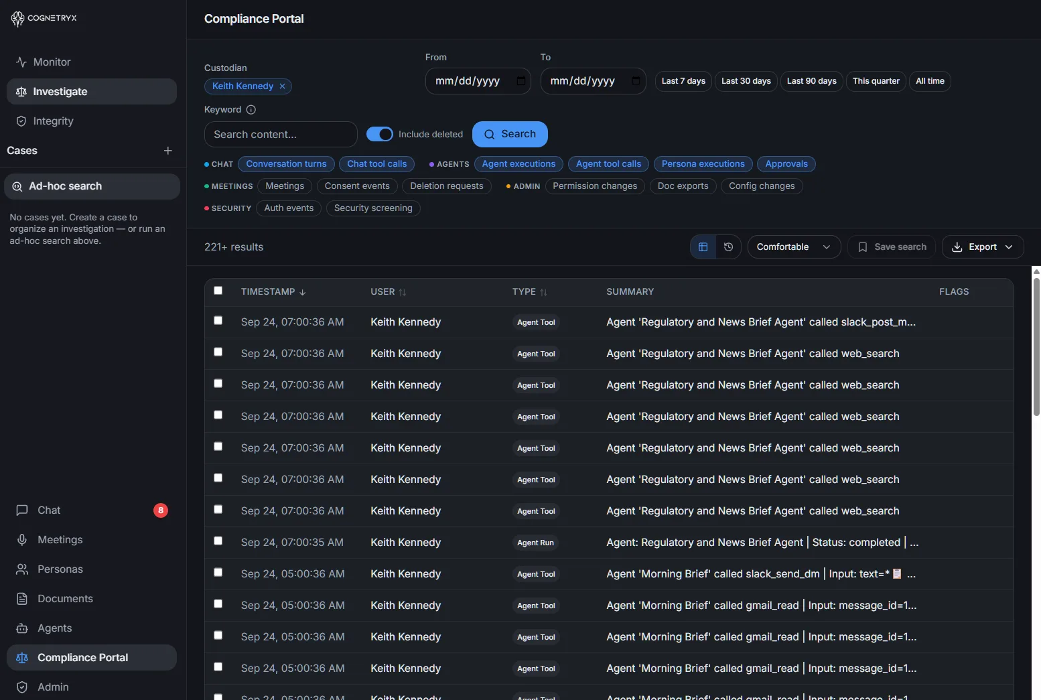Image resolution: width=1041 pixels, height=700 pixels.
Task: Select This quarter range
Action: pyautogui.click(x=876, y=81)
